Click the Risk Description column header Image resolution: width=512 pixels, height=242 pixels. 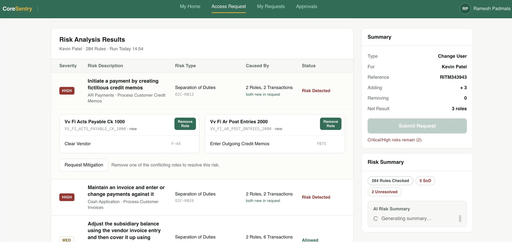pos(105,66)
